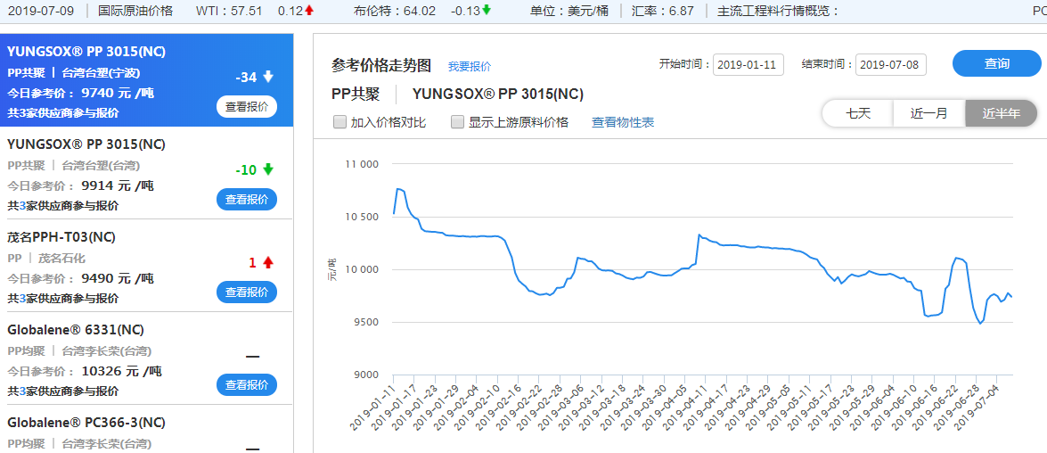Viewport: 1047px width, 453px height.
Task: Open 我要报价 link
Action: click(x=469, y=66)
